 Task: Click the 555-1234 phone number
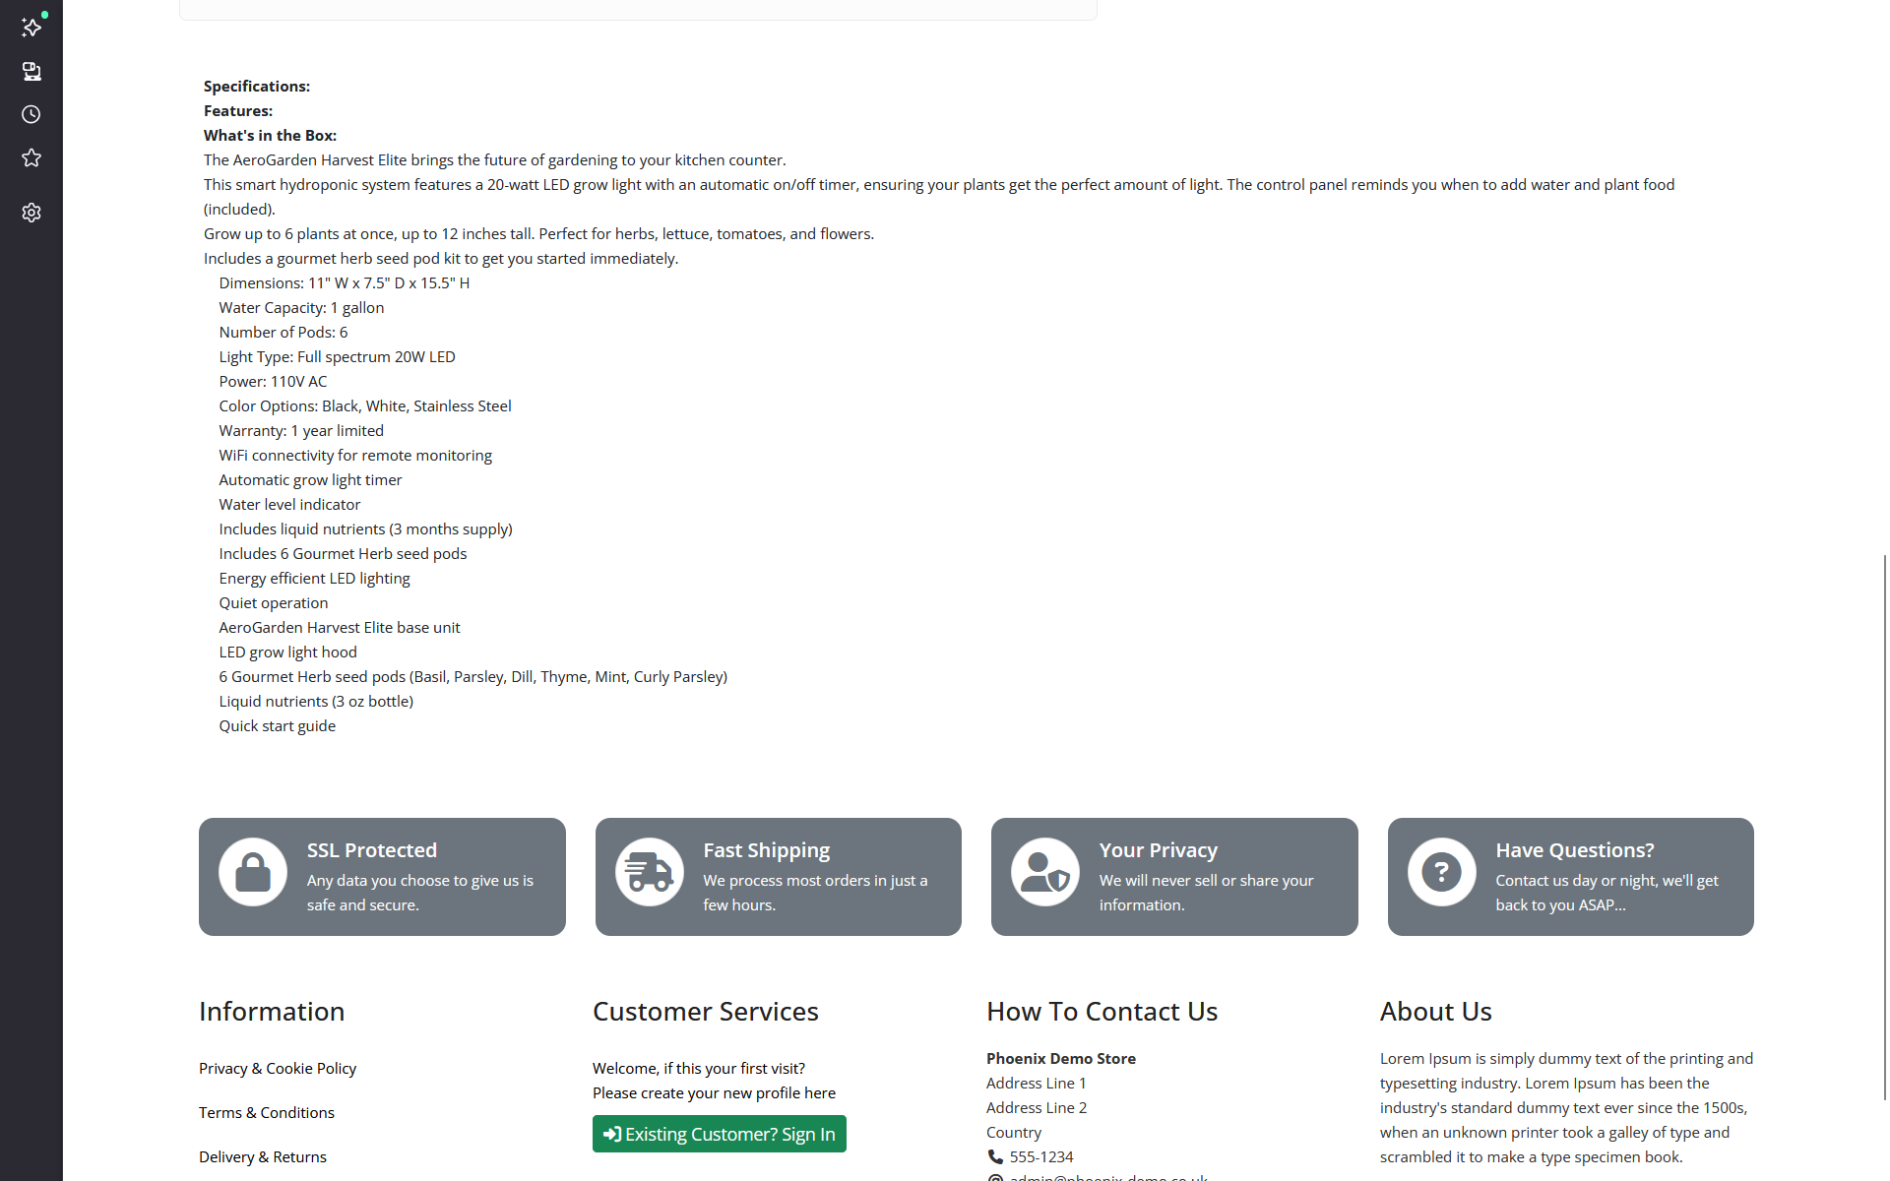click(1041, 1157)
